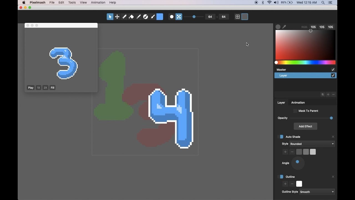This screenshot has height=200, width=355.
Task: Remove a shade color from Auto Shade
Action: click(292, 152)
